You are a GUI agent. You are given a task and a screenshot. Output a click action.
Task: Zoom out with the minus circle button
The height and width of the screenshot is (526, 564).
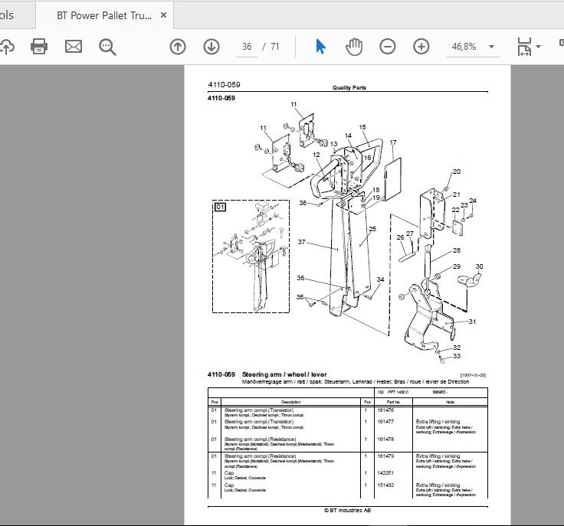(x=388, y=47)
